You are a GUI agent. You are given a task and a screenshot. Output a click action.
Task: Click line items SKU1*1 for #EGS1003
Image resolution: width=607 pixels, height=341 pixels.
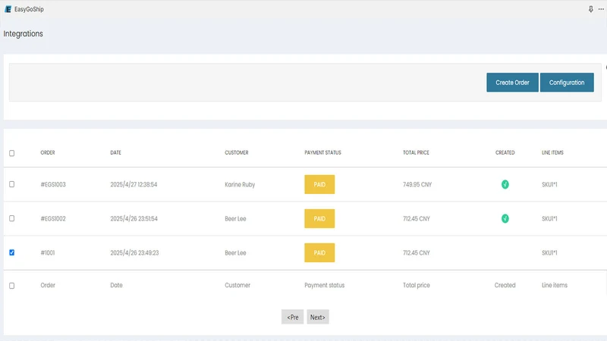[549, 184]
